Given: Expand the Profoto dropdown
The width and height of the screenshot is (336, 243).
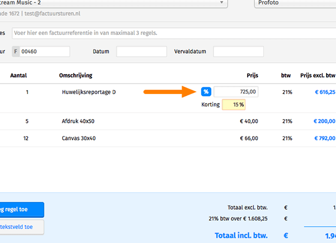Looking at the screenshot, I should click(295, 3).
